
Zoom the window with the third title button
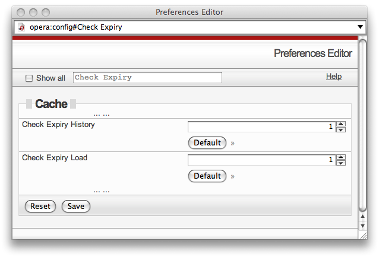click(x=46, y=12)
